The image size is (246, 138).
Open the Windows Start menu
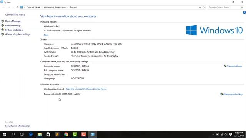click(4, 135)
